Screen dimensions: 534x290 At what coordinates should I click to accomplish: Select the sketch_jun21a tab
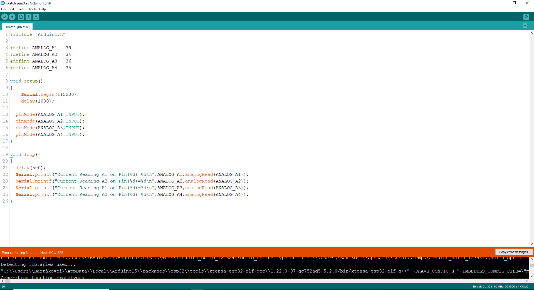(x=17, y=27)
